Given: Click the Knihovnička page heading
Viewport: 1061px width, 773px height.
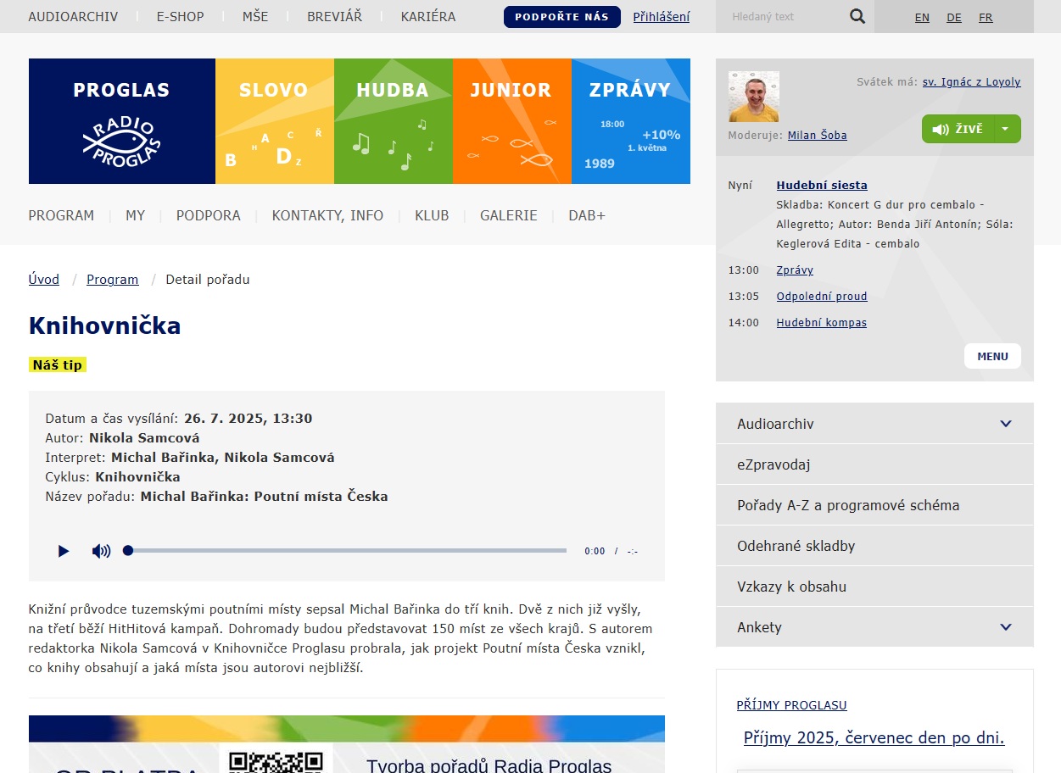Looking at the screenshot, I should pyautogui.click(x=105, y=325).
